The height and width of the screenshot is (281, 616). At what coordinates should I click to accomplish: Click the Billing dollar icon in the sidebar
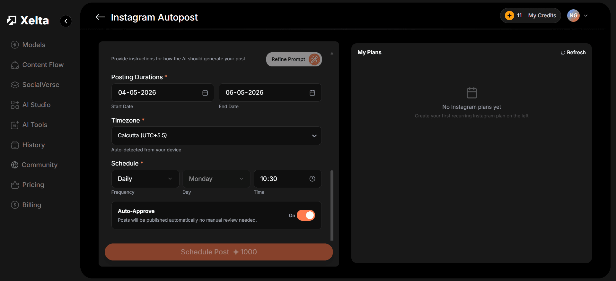[x=15, y=205]
